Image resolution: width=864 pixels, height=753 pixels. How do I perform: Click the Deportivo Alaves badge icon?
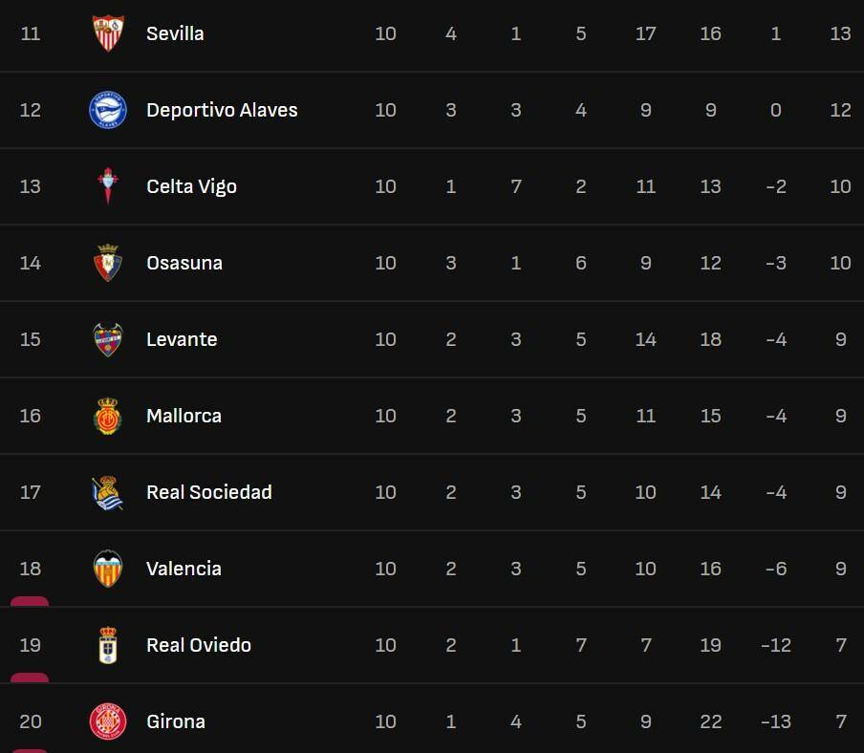click(107, 110)
